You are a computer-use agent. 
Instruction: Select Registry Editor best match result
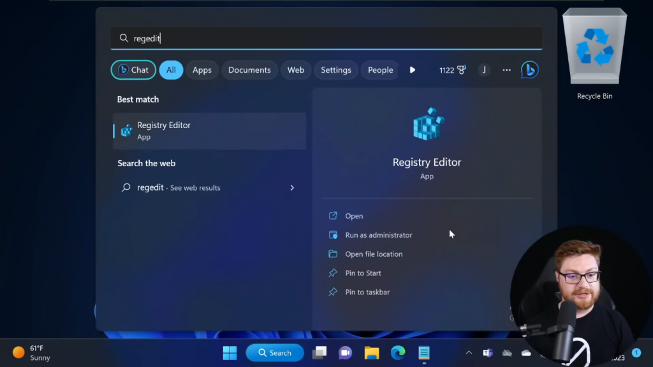[209, 131]
